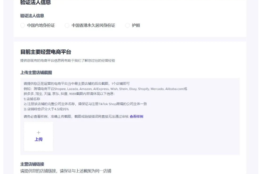Choose 中国香港永久居民身份证 radio option
The height and width of the screenshot is (174, 264).
(67, 26)
